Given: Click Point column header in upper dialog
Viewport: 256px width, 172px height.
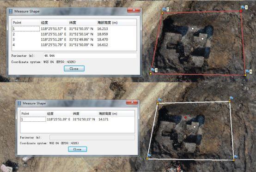Looking at the screenshot, I should coord(17,23).
